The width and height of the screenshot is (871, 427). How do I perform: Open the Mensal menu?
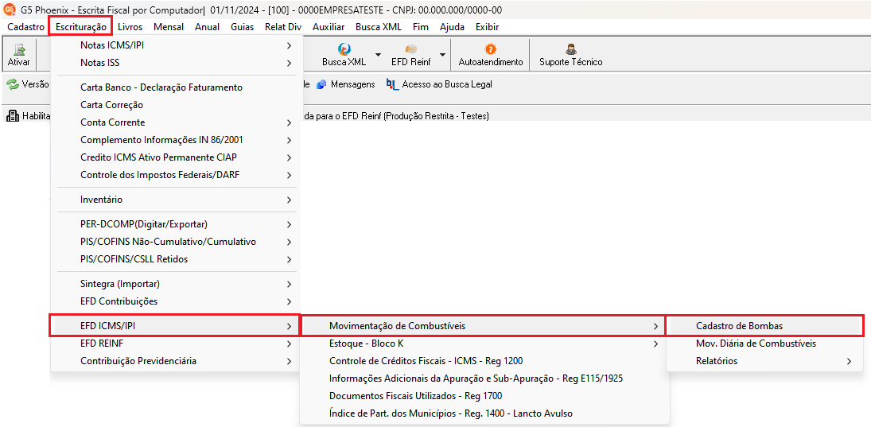click(169, 27)
